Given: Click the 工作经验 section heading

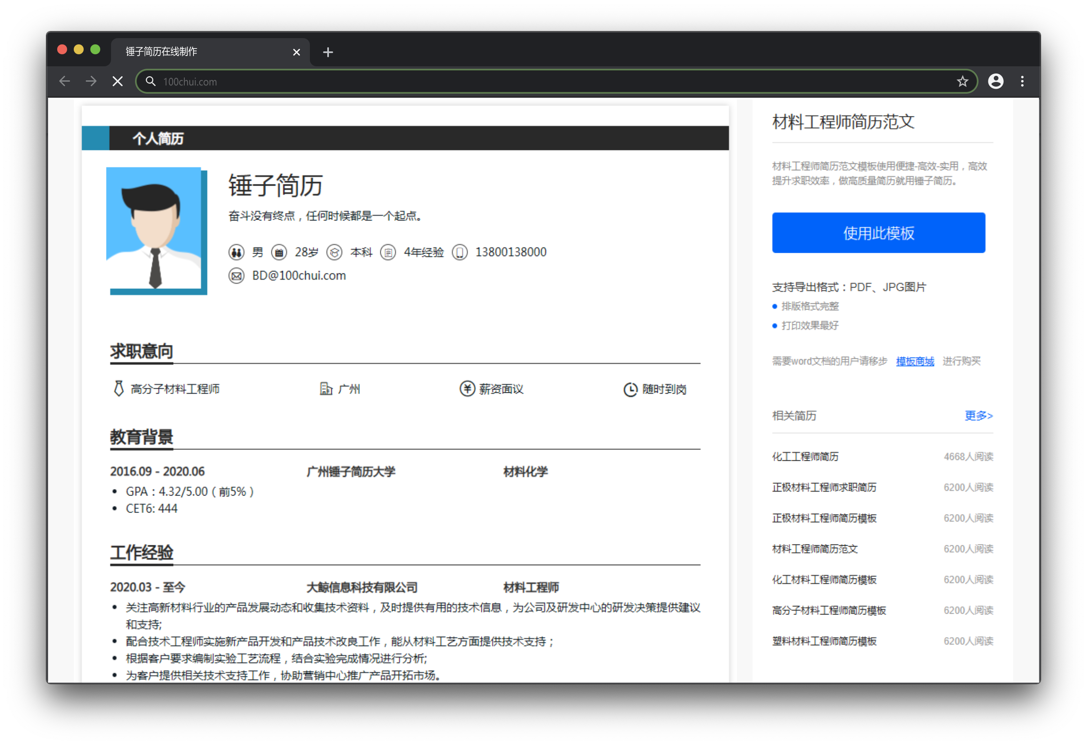Looking at the screenshot, I should (x=141, y=553).
